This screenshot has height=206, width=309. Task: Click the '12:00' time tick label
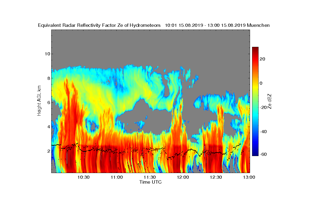183,177
